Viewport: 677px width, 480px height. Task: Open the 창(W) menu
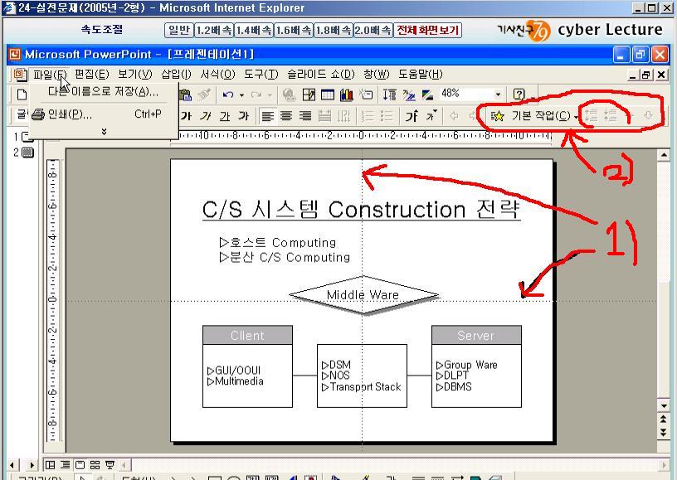tap(377, 74)
